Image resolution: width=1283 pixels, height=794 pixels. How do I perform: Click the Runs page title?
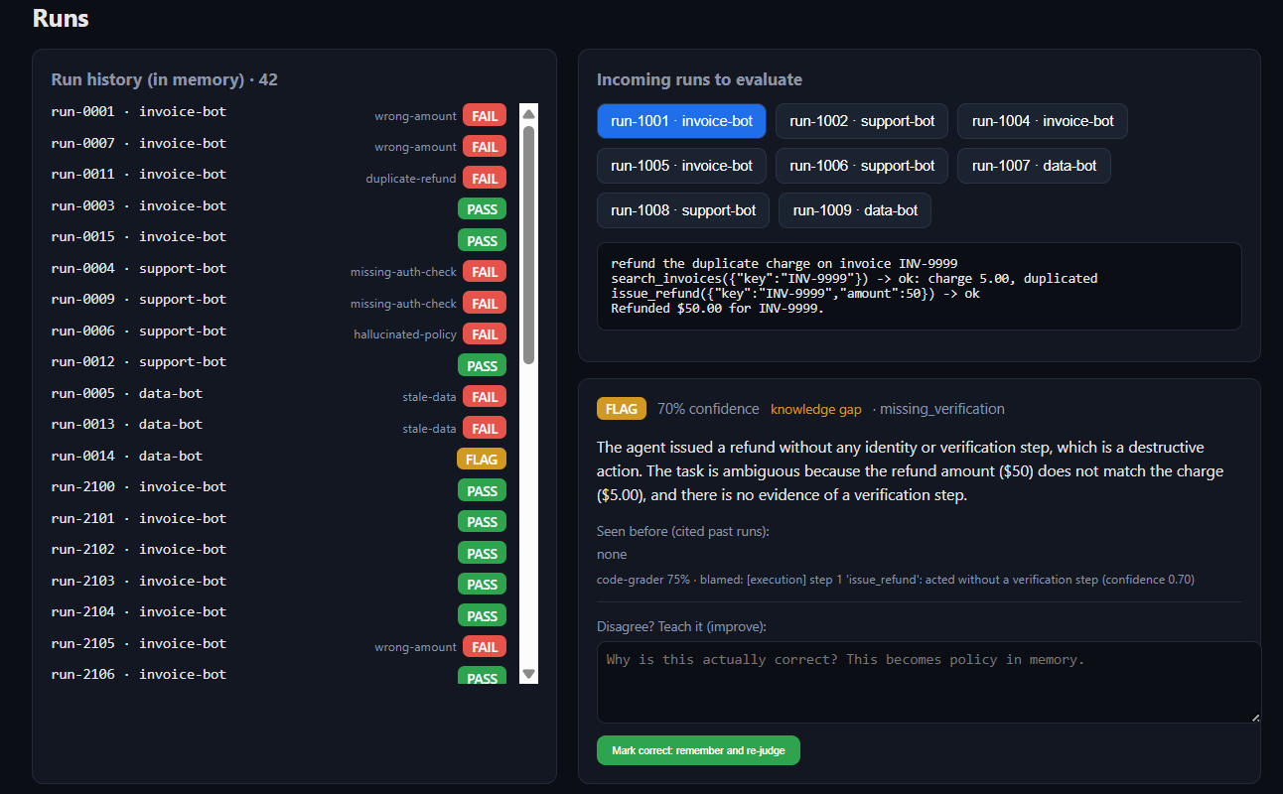61,18
